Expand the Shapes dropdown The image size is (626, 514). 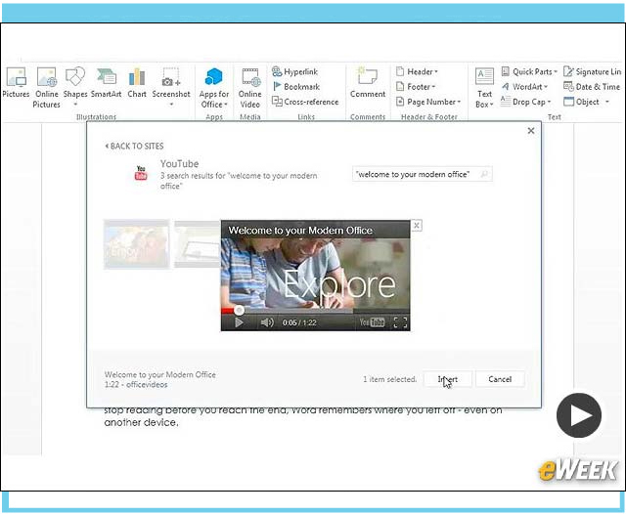[x=75, y=104]
